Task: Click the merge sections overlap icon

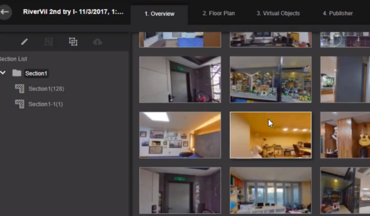Action: pos(73,42)
